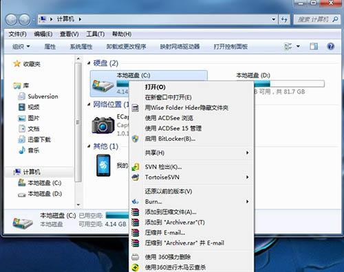The height and width of the screenshot is (272, 344).
Task: Open the 组织 dropdown menu
Action: (x=21, y=47)
